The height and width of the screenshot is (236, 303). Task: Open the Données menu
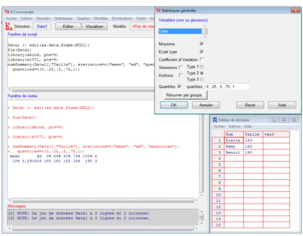pyautogui.click(x=43, y=18)
